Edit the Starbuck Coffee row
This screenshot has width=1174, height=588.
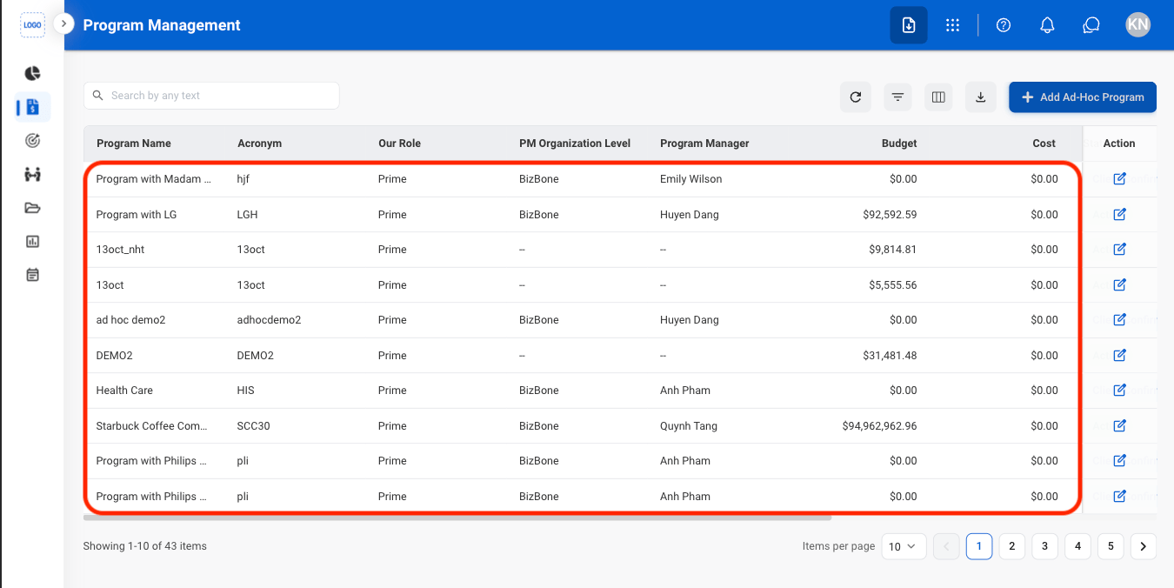(x=1120, y=425)
